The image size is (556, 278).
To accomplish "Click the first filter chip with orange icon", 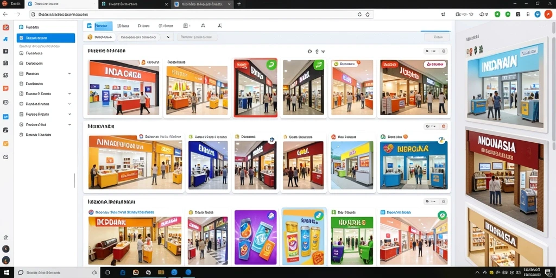I will pyautogui.click(x=100, y=37).
